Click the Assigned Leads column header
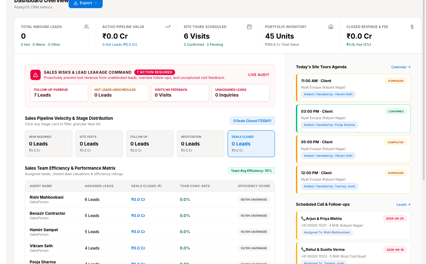426x264 pixels. 99,186
